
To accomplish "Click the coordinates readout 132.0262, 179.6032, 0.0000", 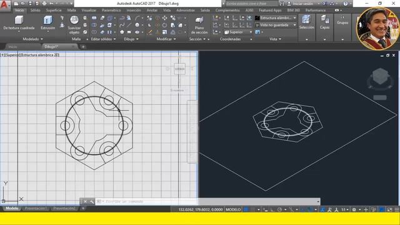I will pyautogui.click(x=201, y=210).
